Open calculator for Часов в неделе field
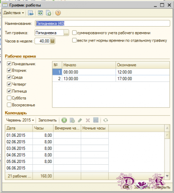174x193 pixels. [x=52, y=41]
